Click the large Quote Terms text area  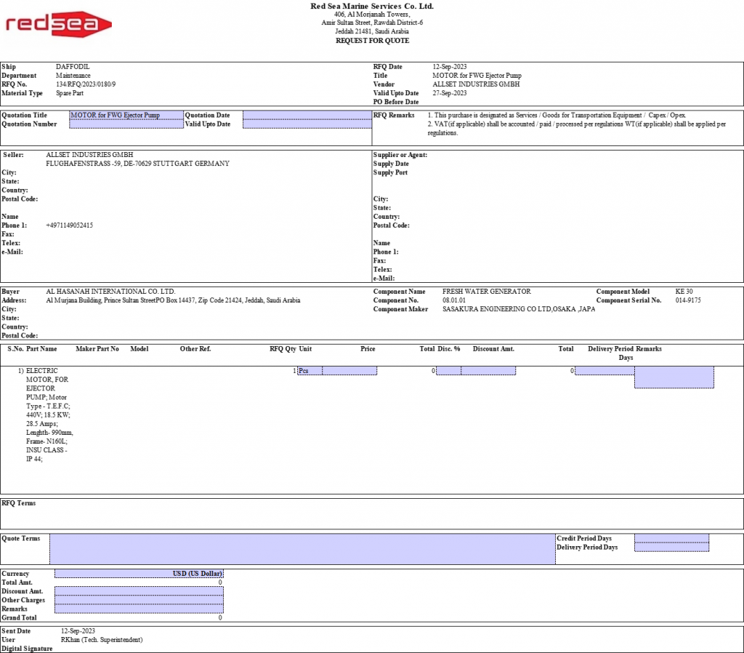tap(302, 549)
